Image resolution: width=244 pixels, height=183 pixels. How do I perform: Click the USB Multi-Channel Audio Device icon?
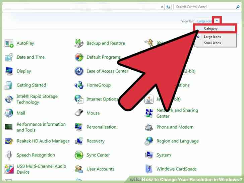tap(9, 169)
